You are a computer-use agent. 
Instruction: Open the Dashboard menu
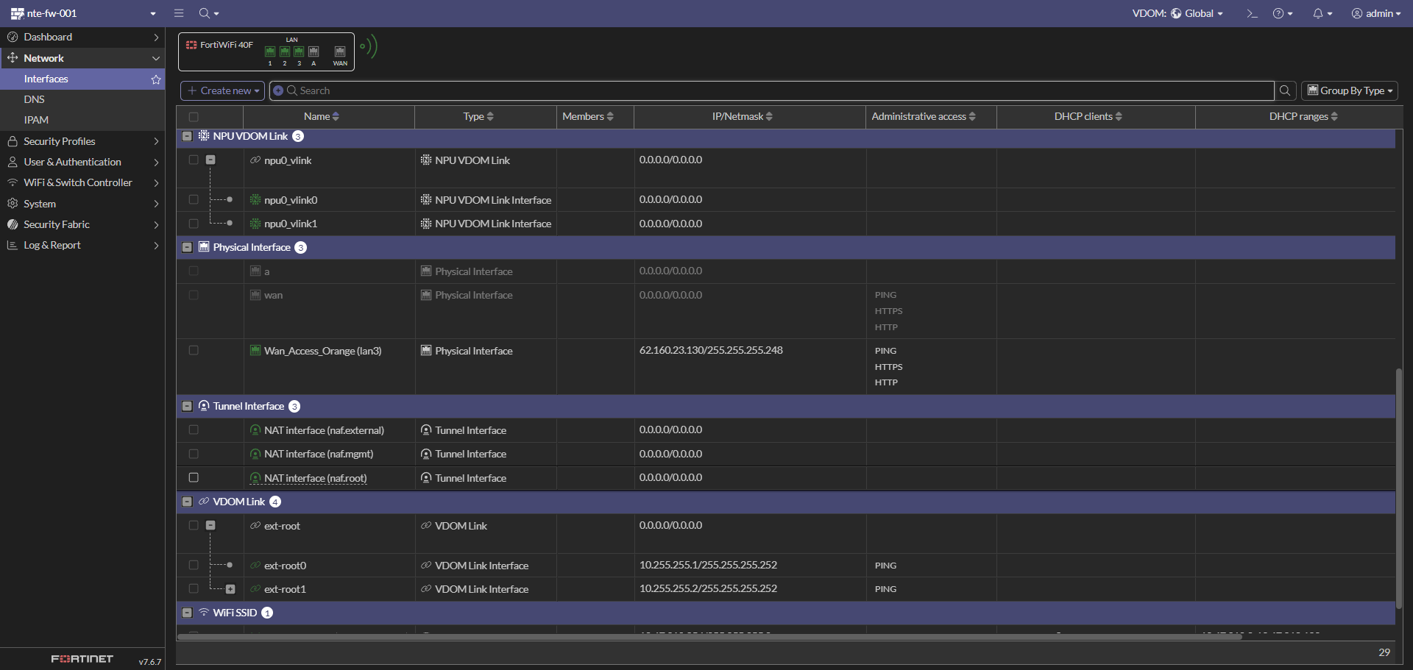click(x=82, y=37)
